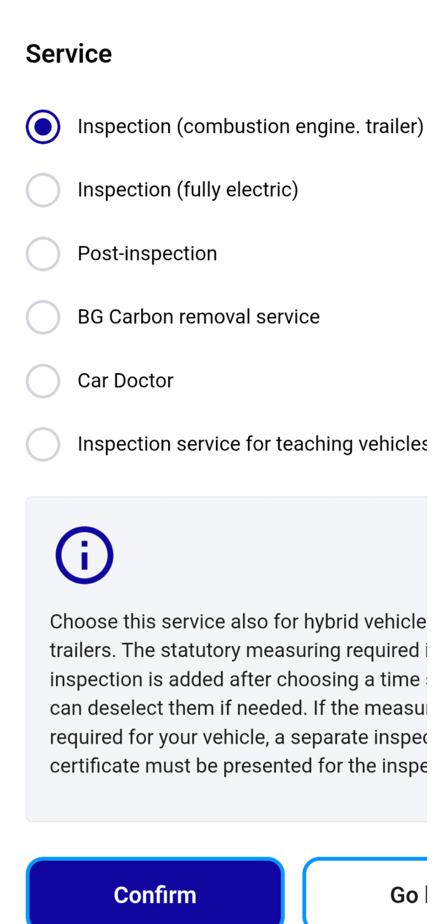The width and height of the screenshot is (443, 924).
Task: Tap 'Inspection service for teaching vehicles' label
Action: pos(252,444)
